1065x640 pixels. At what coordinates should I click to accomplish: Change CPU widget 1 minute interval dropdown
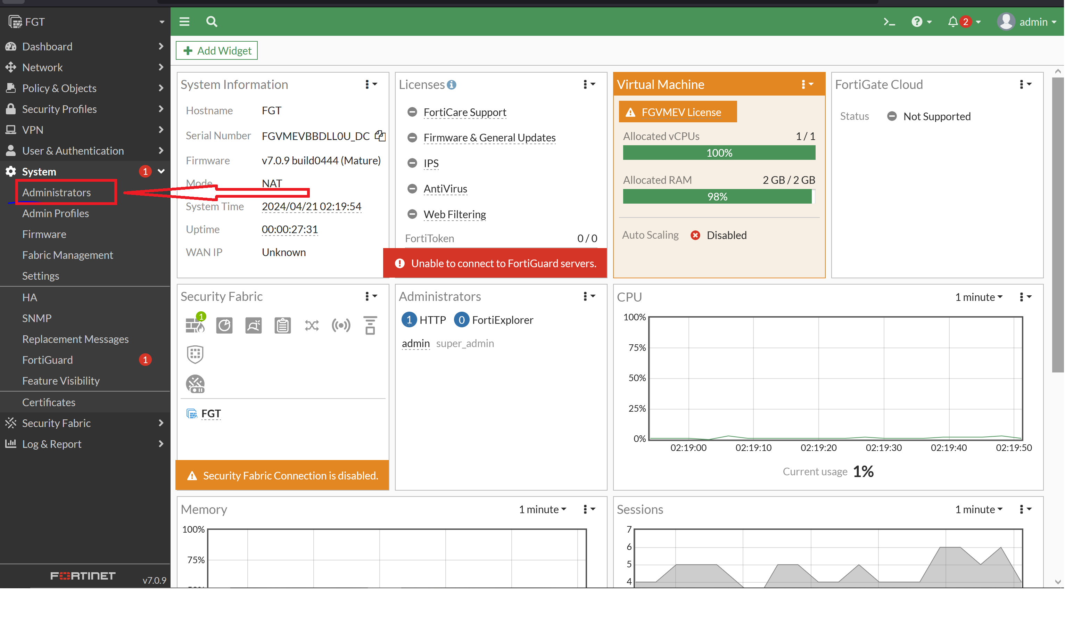coord(979,297)
